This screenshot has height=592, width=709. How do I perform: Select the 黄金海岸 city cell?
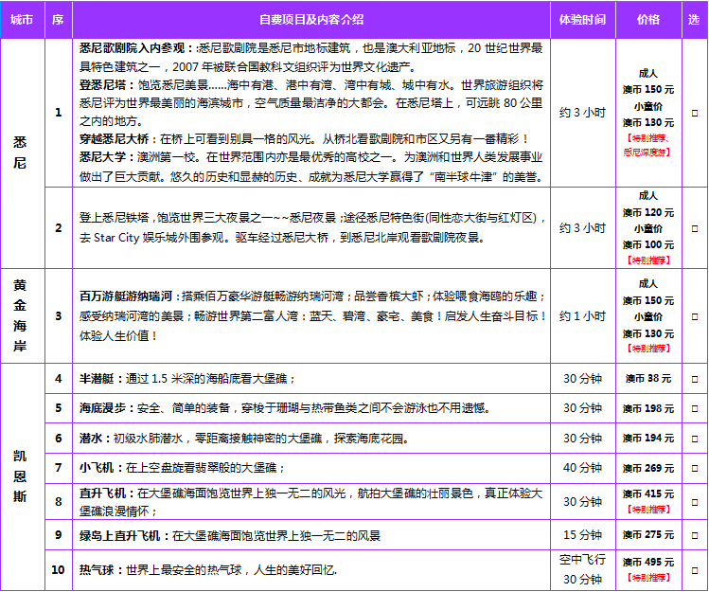[21, 316]
